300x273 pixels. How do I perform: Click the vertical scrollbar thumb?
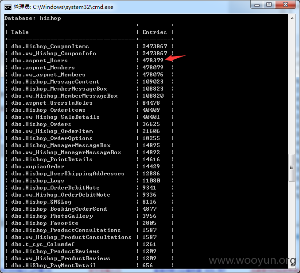(x=292, y=167)
